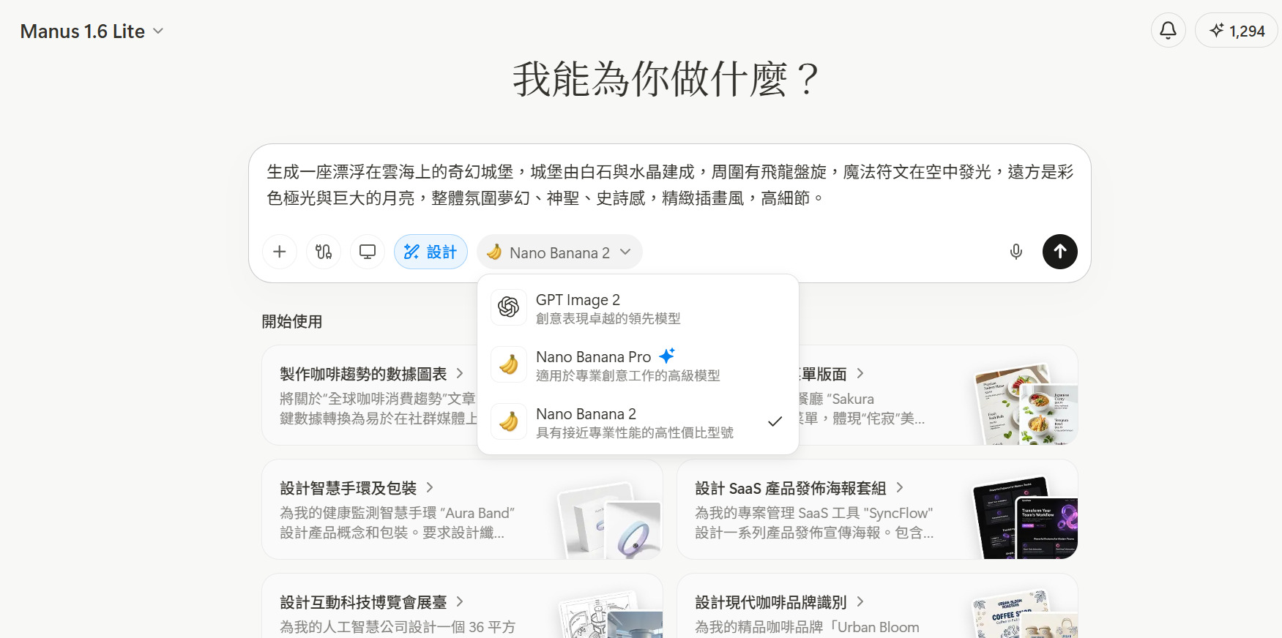Image resolution: width=1282 pixels, height=638 pixels.
Task: Open the connectors tool icon
Action: (324, 252)
